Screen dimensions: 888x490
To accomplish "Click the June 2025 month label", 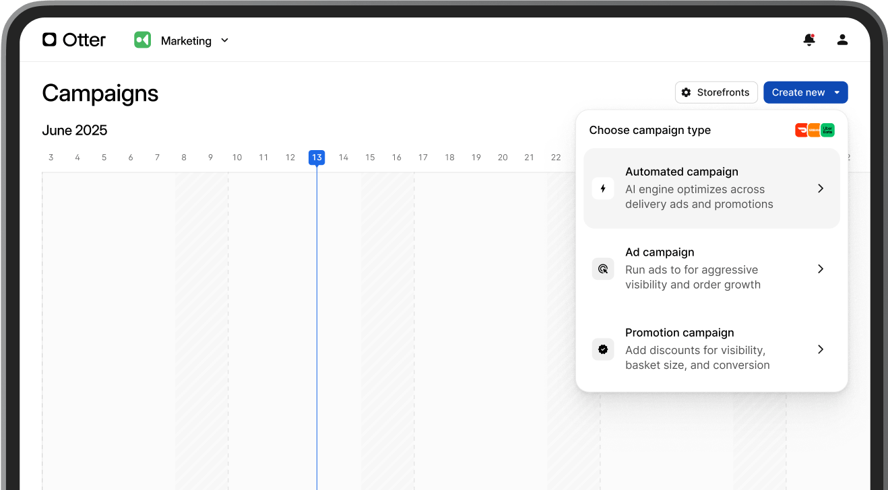I will (75, 131).
